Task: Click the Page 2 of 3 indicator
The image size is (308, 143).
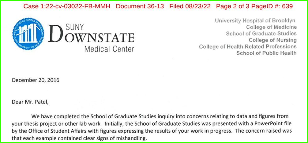Action: 233,6
